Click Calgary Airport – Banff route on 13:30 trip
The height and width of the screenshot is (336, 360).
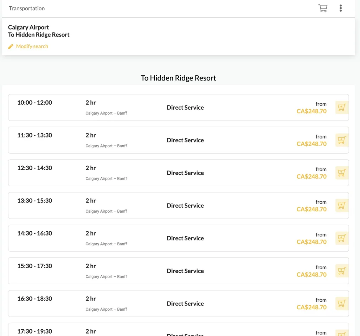pos(106,211)
